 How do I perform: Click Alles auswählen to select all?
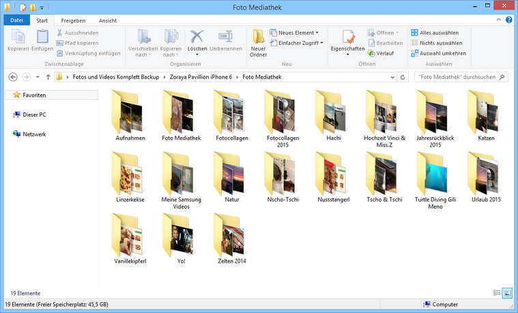click(x=439, y=33)
